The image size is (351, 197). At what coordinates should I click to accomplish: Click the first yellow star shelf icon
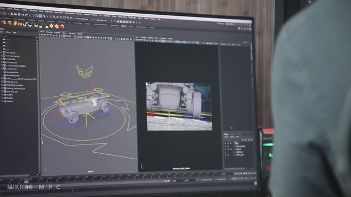51,26
